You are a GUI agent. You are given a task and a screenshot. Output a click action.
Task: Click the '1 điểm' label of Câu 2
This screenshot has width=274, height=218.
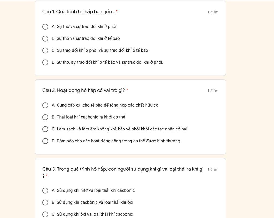213,91
